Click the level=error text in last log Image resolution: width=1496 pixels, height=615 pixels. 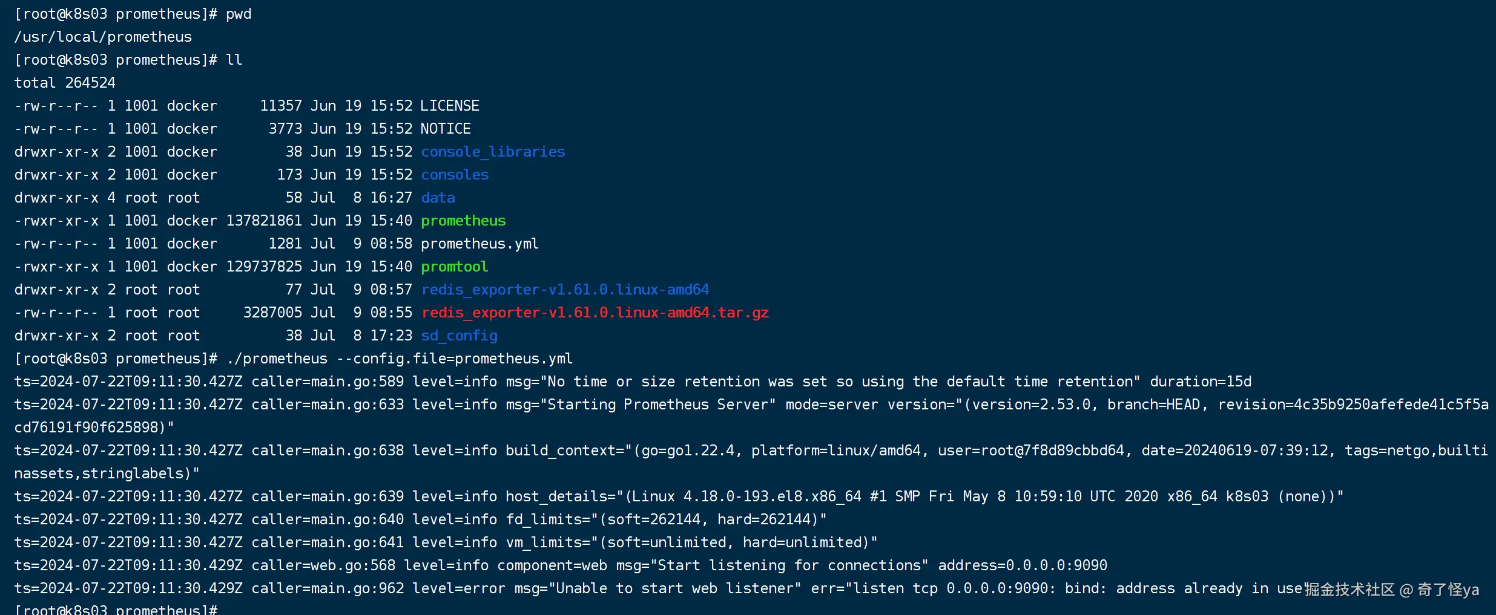click(x=454, y=588)
